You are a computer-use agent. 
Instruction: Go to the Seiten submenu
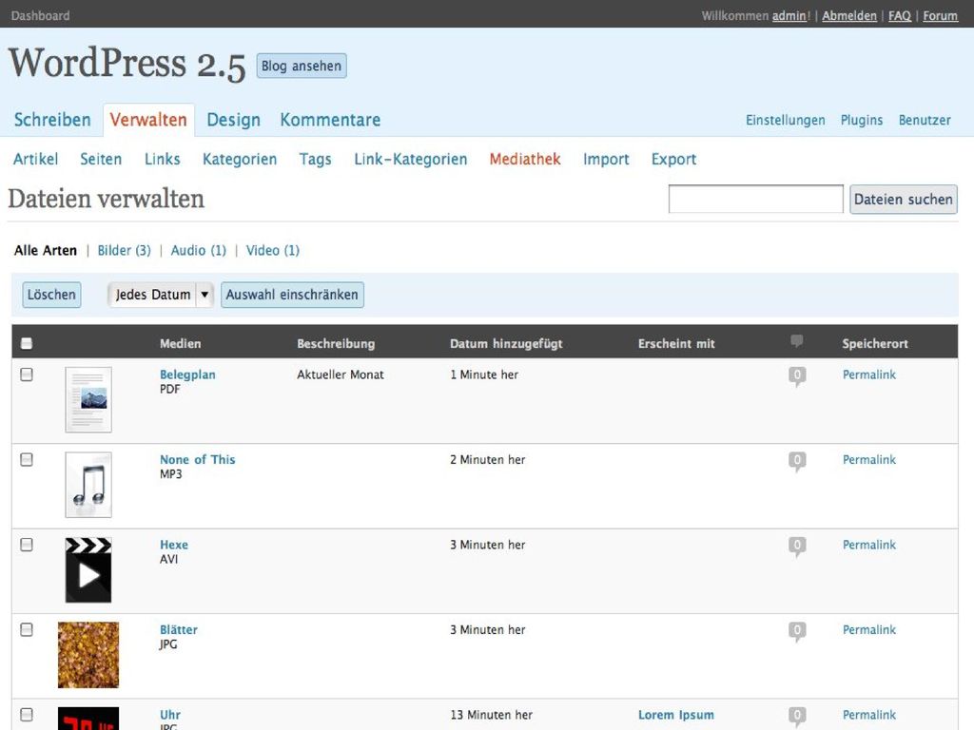point(101,159)
